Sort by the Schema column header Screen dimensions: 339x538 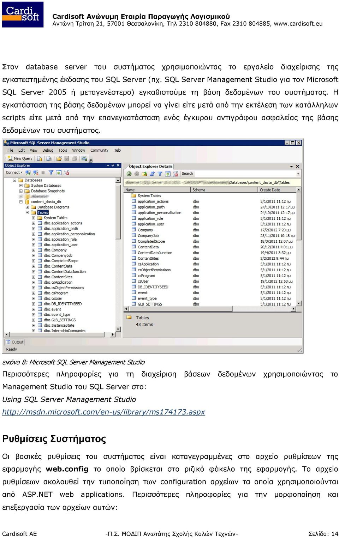pyautogui.click(x=224, y=190)
